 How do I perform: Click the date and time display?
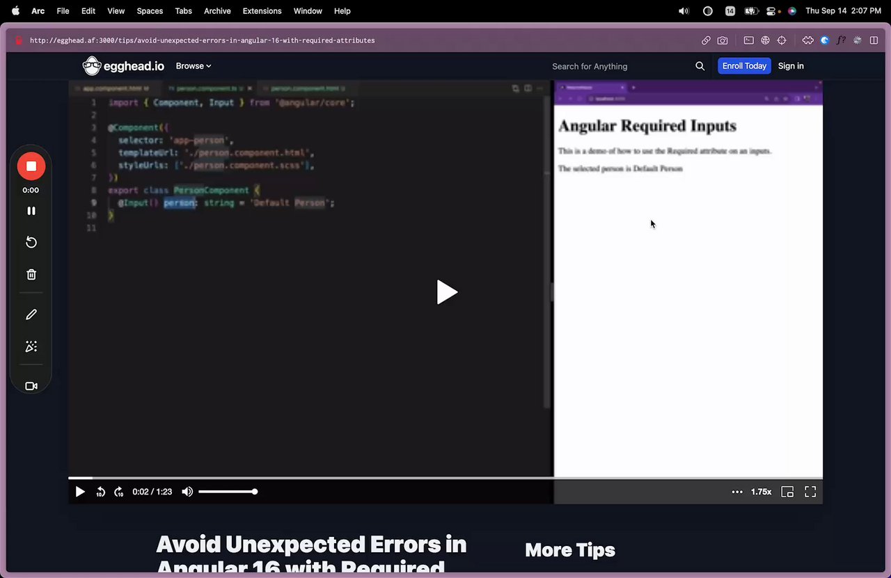coord(843,11)
